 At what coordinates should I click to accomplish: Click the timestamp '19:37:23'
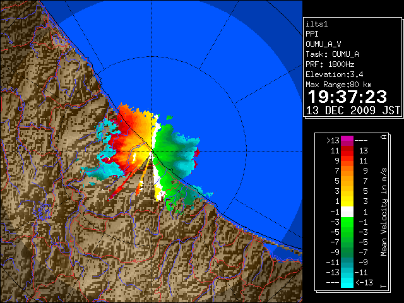coord(347,97)
